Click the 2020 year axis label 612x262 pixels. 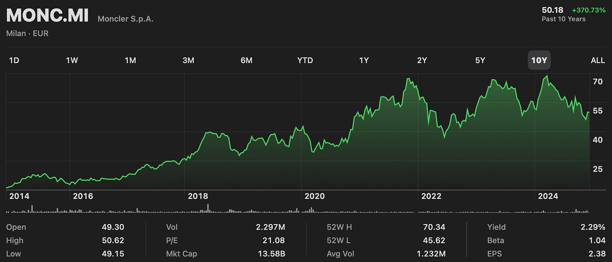tap(314, 196)
